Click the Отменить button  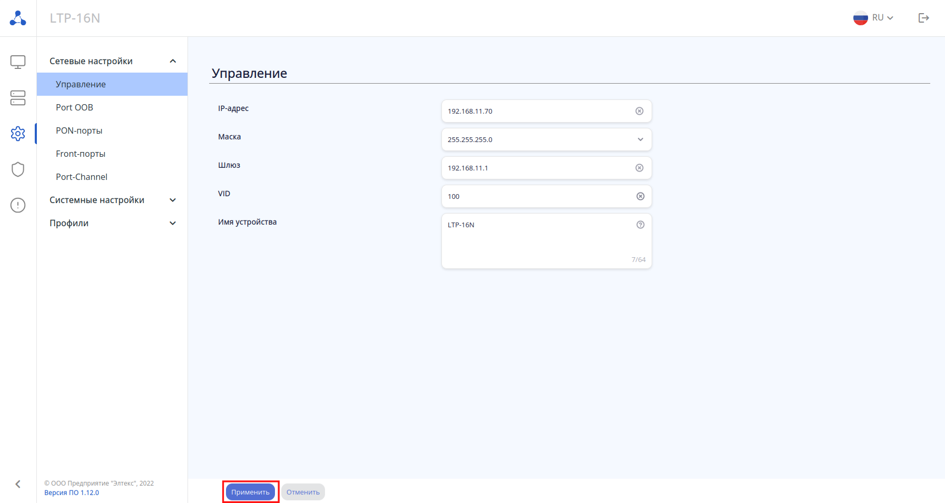tap(303, 492)
